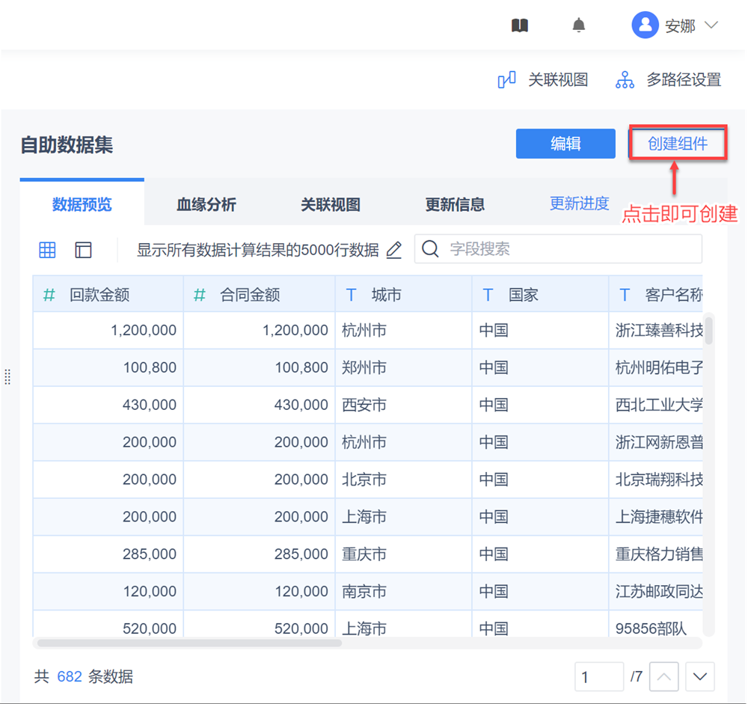The image size is (748, 704).
Task: Click the magnifier icon in the field search
Action: click(x=430, y=249)
